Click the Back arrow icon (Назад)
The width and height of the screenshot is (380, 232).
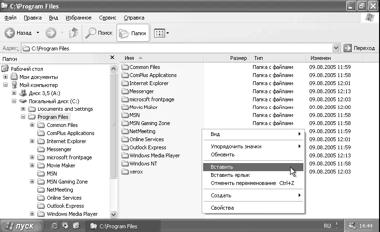10,33
